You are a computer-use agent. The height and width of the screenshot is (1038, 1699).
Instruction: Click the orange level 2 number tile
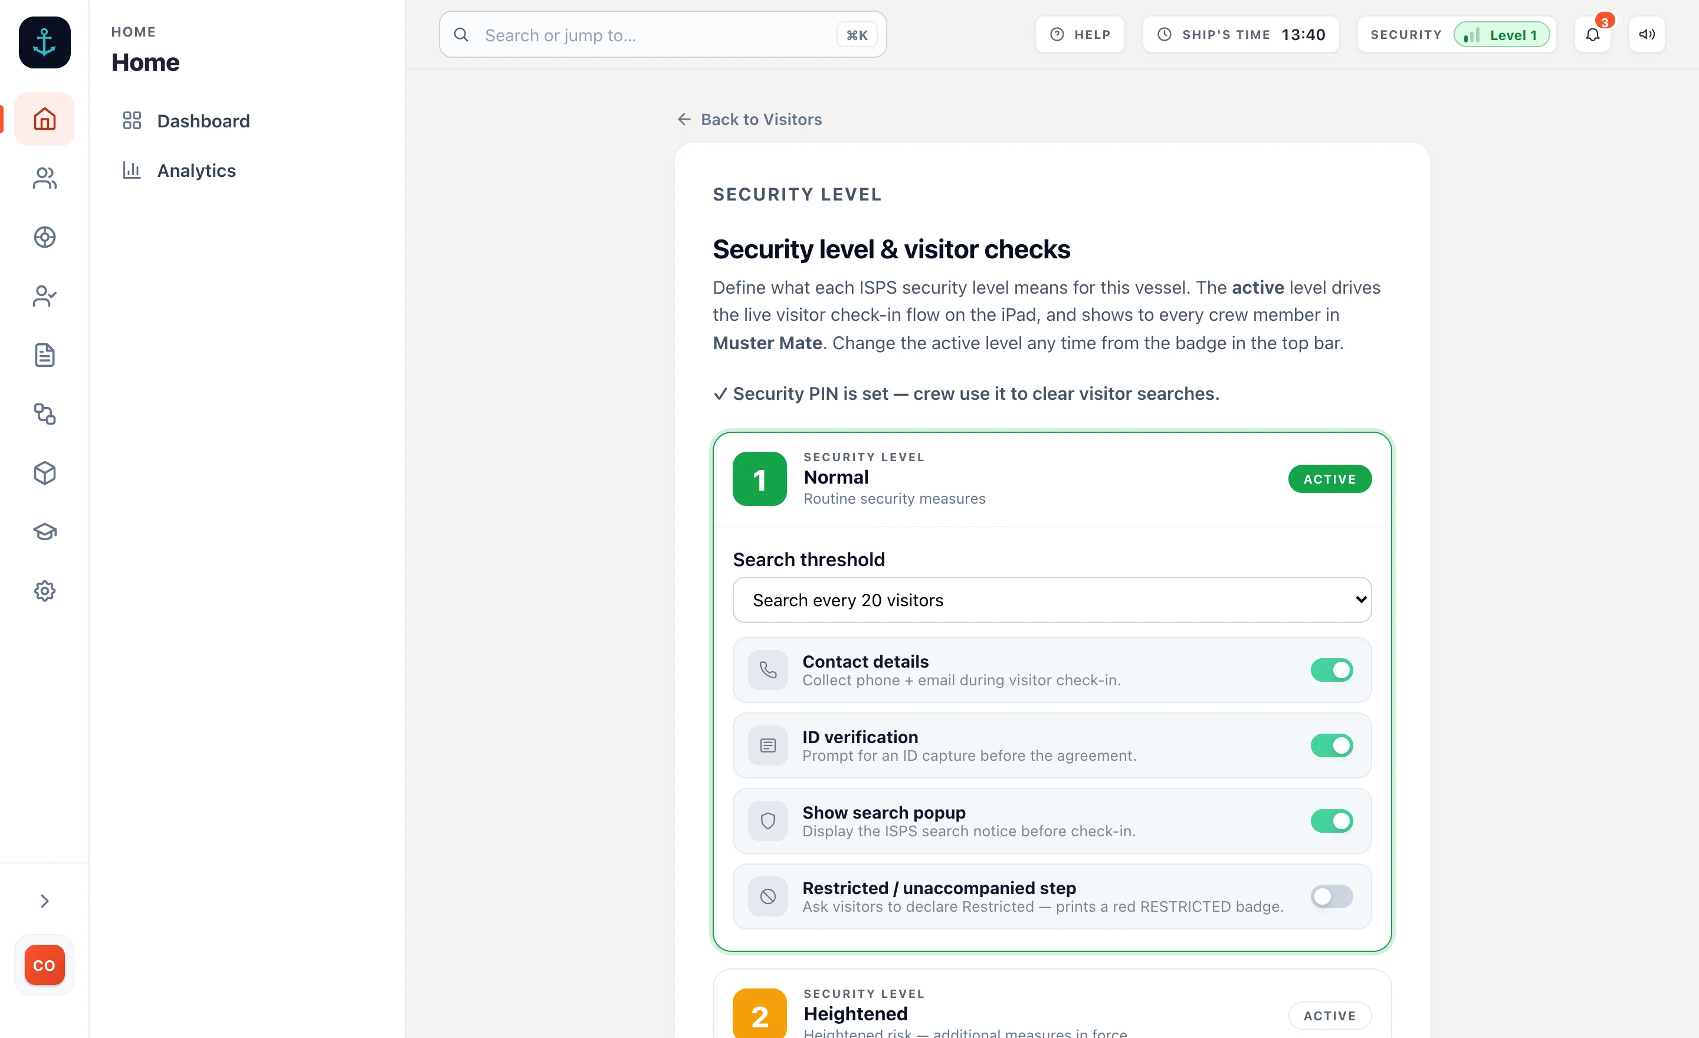pyautogui.click(x=760, y=1013)
